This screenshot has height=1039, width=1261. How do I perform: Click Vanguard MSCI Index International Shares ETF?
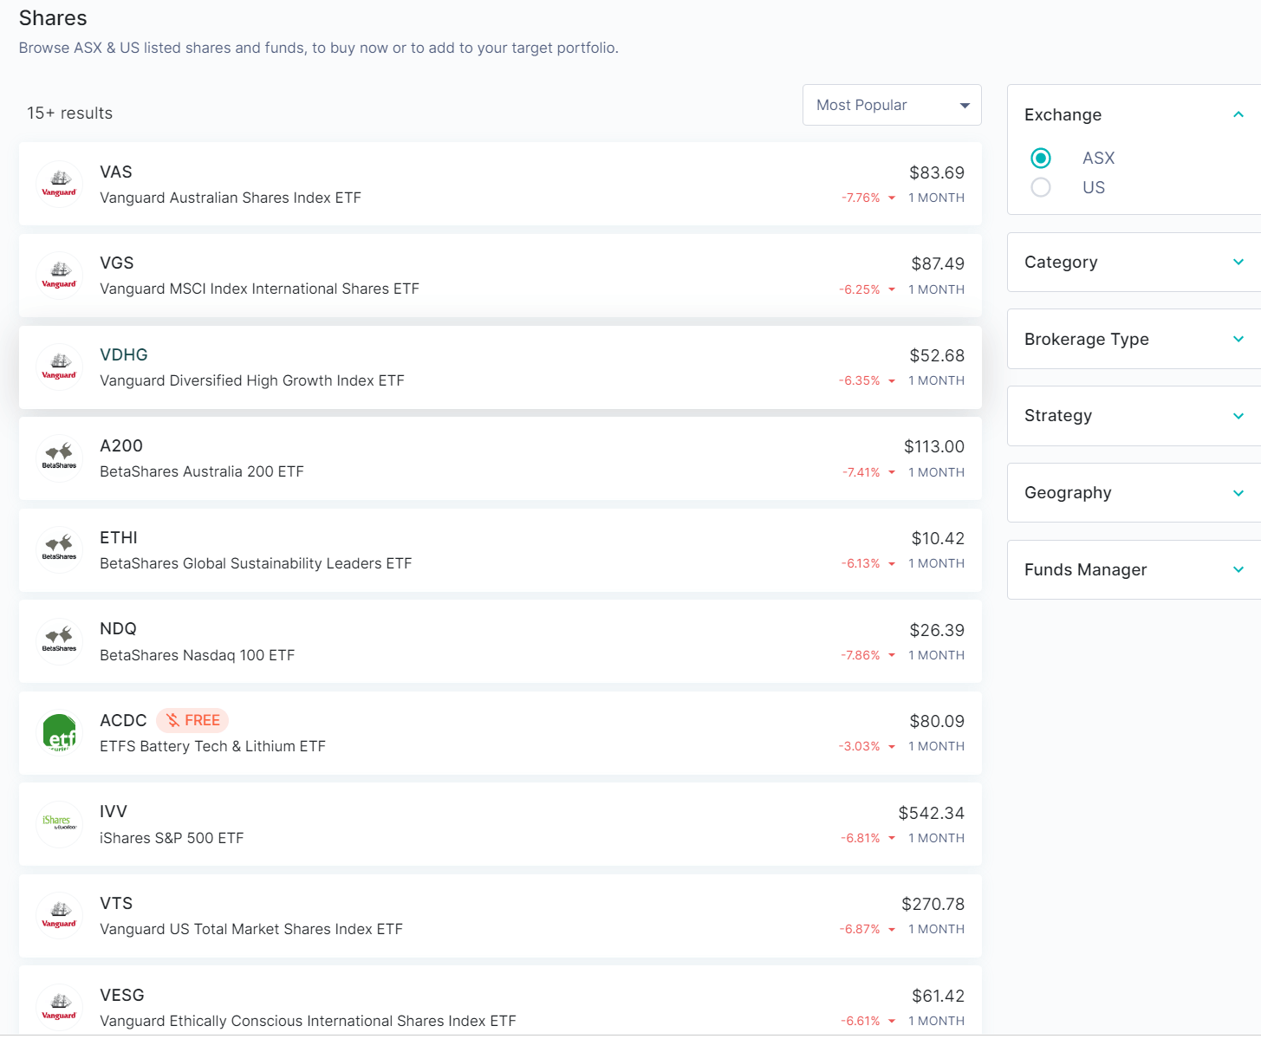tap(259, 289)
